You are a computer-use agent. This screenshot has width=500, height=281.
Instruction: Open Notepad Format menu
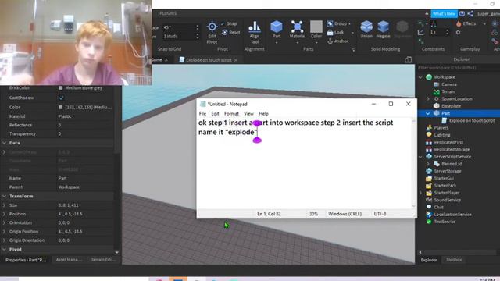click(231, 114)
